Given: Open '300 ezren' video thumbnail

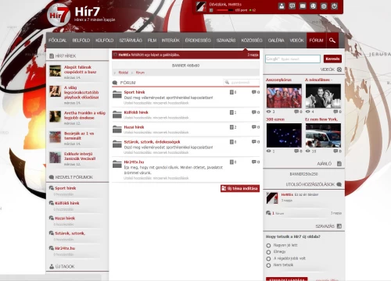Looking at the screenshot, I should [284, 135].
